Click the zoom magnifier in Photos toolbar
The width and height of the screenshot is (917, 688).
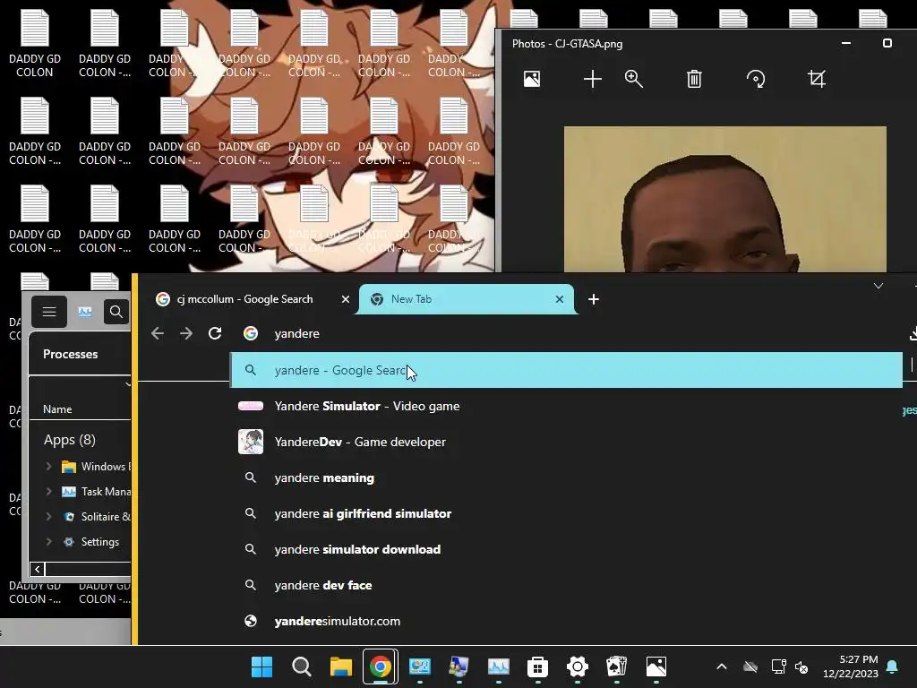[634, 79]
